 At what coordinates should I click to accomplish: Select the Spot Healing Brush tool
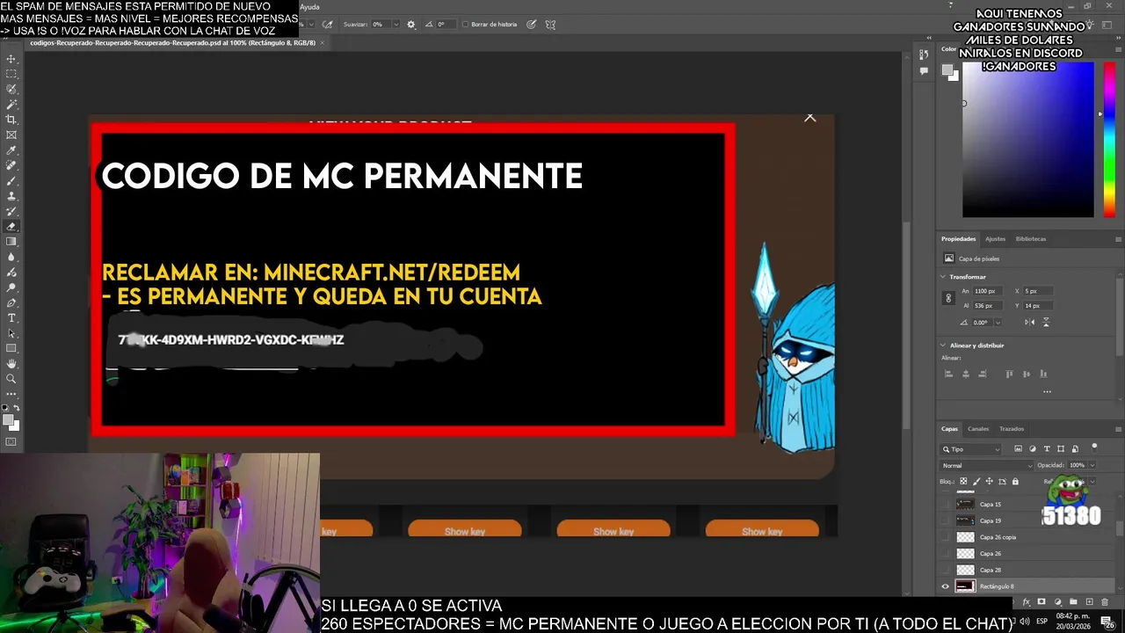point(11,165)
